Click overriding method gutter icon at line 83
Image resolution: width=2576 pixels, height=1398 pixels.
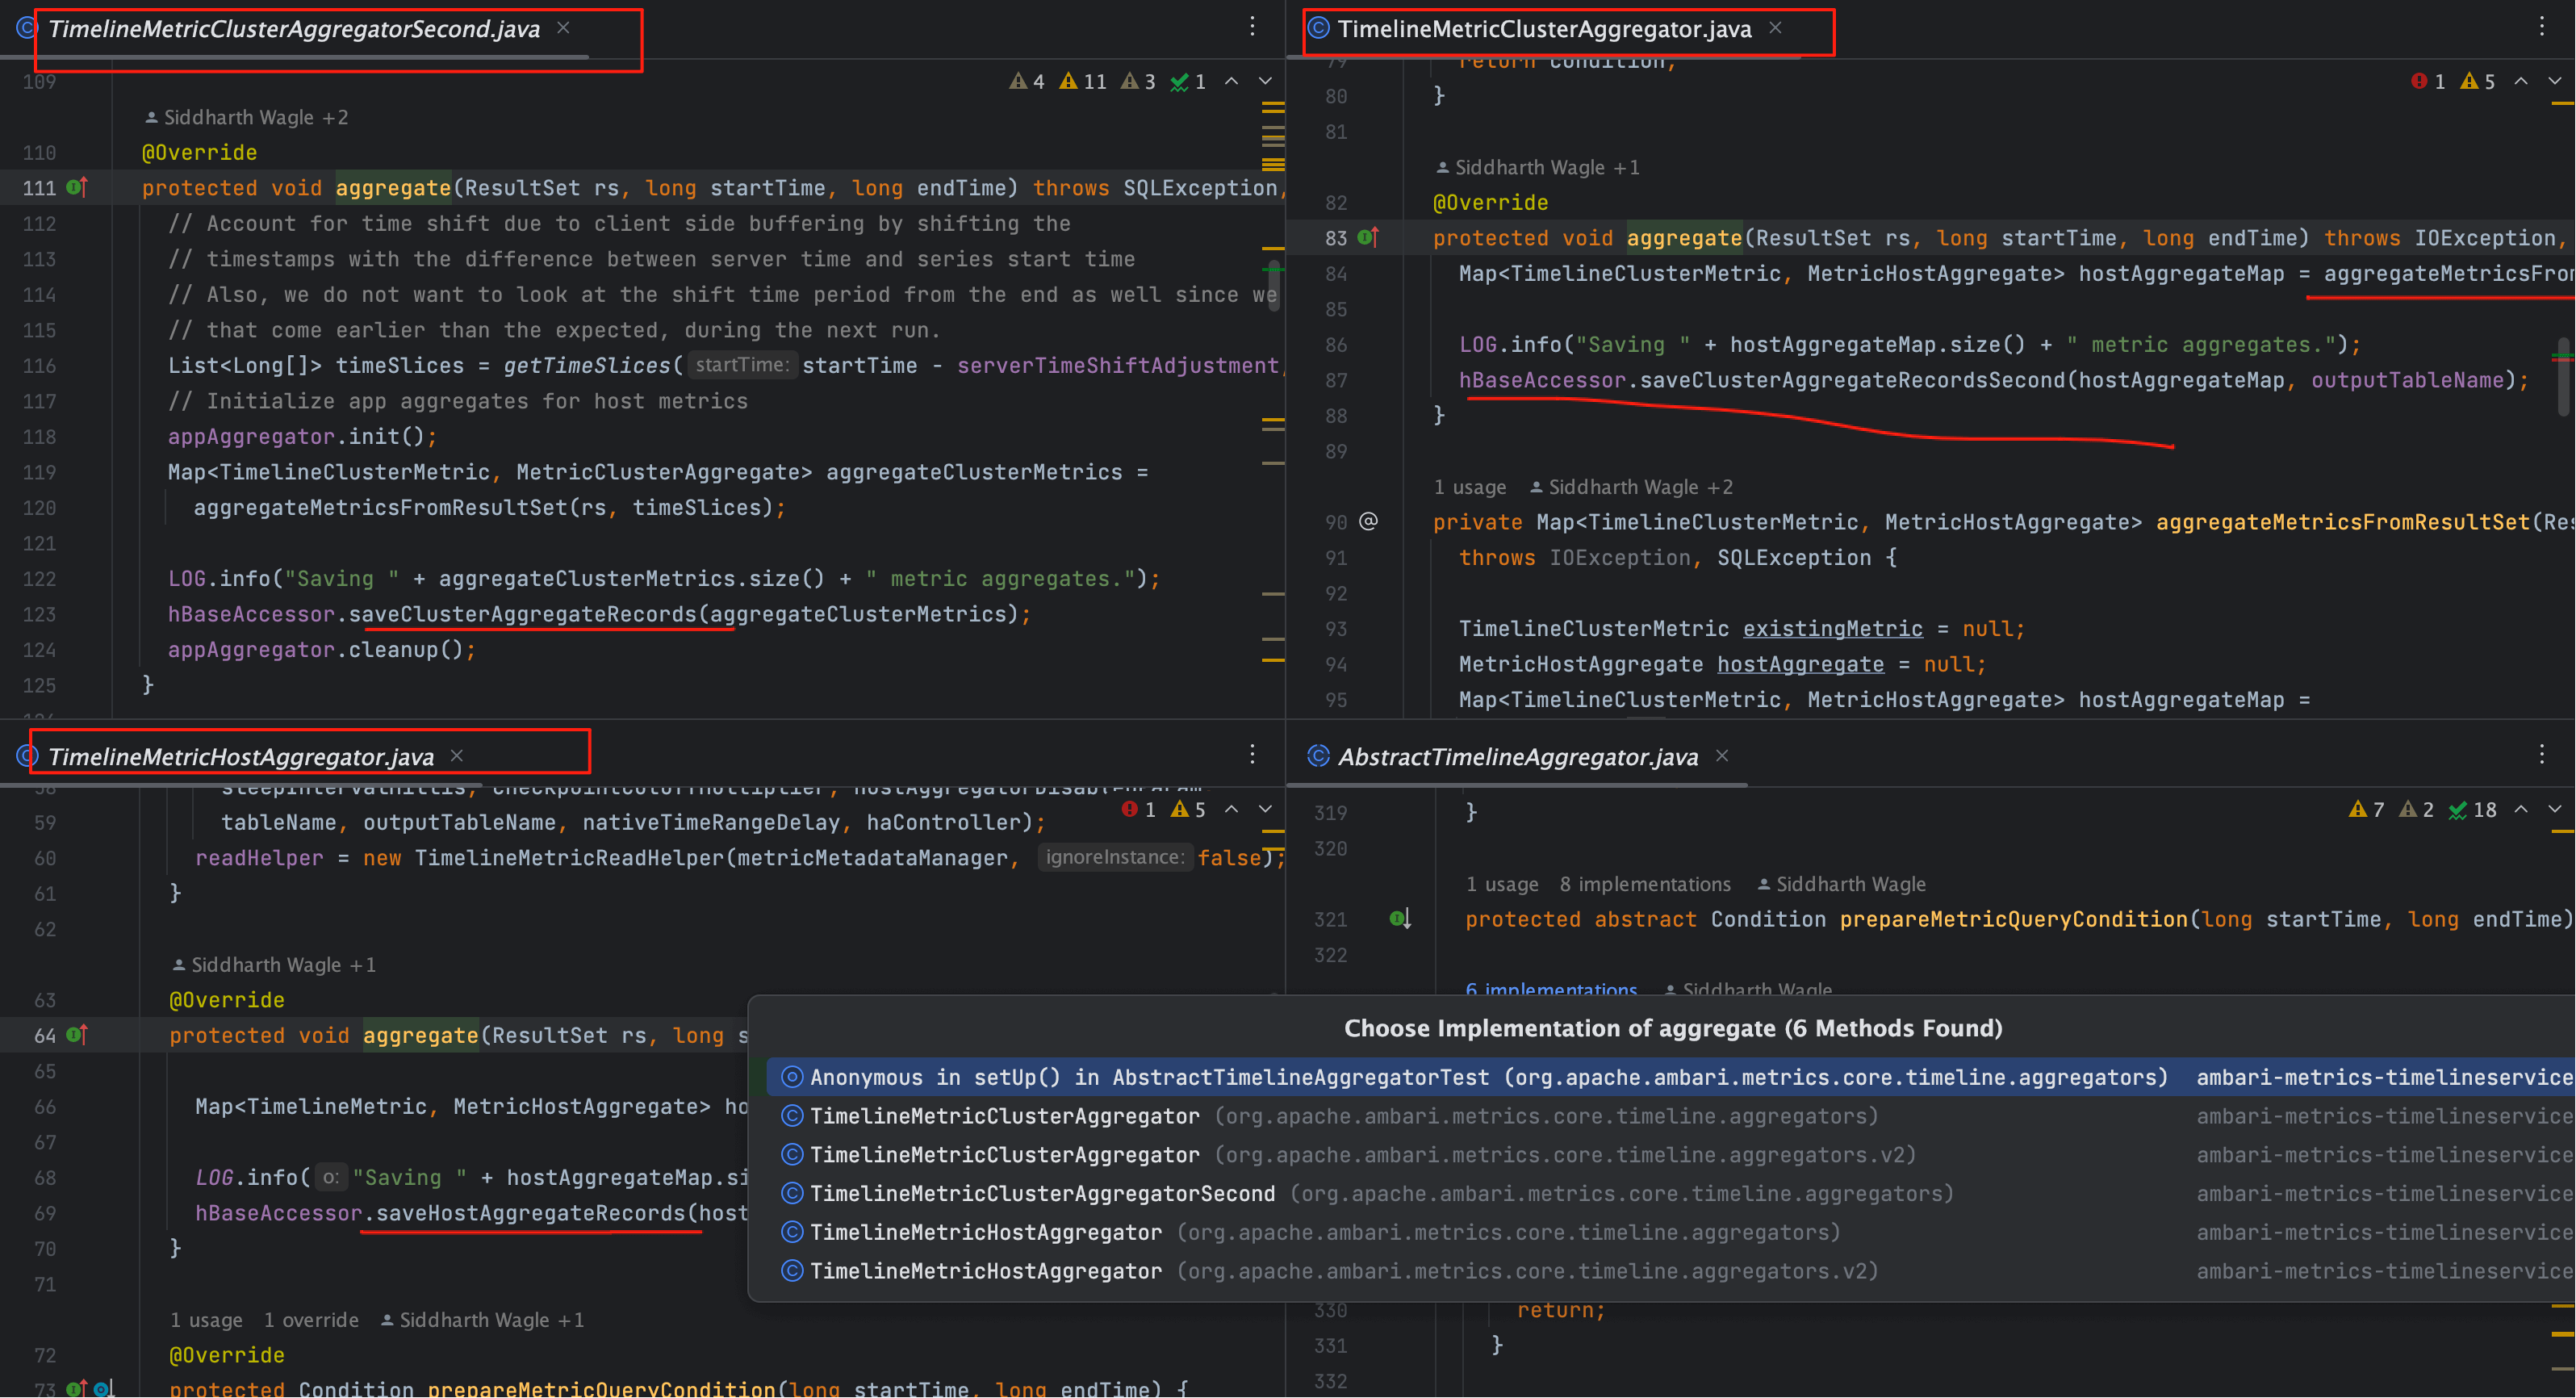[x=1368, y=237]
